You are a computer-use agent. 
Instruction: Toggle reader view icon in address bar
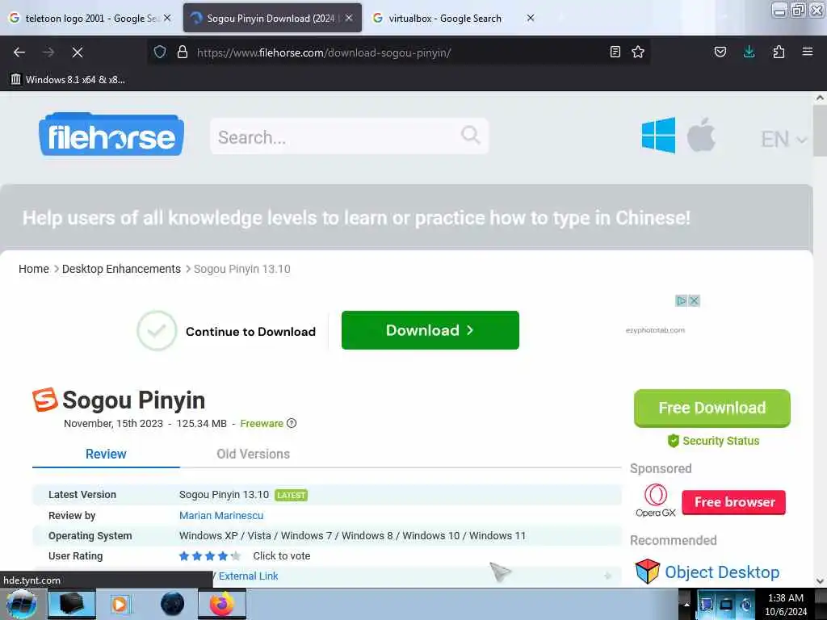point(615,52)
